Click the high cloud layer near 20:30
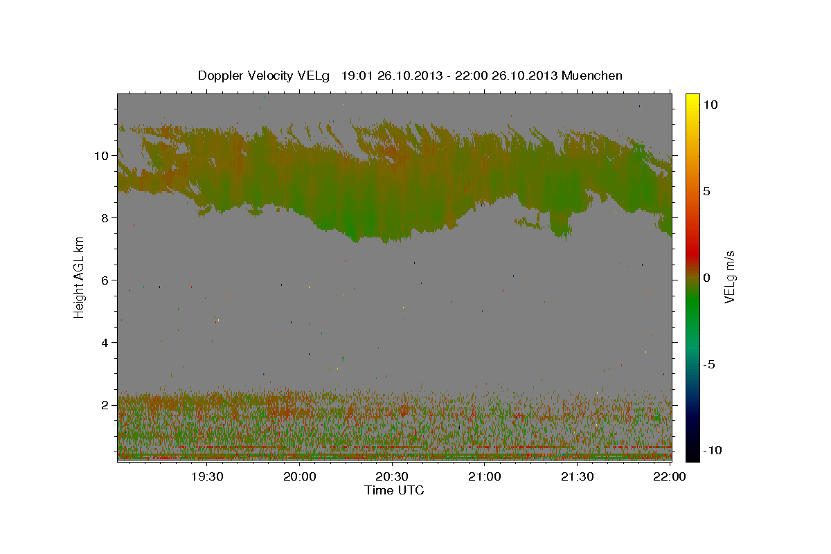Viewport: 831px width, 554px height. click(392, 184)
